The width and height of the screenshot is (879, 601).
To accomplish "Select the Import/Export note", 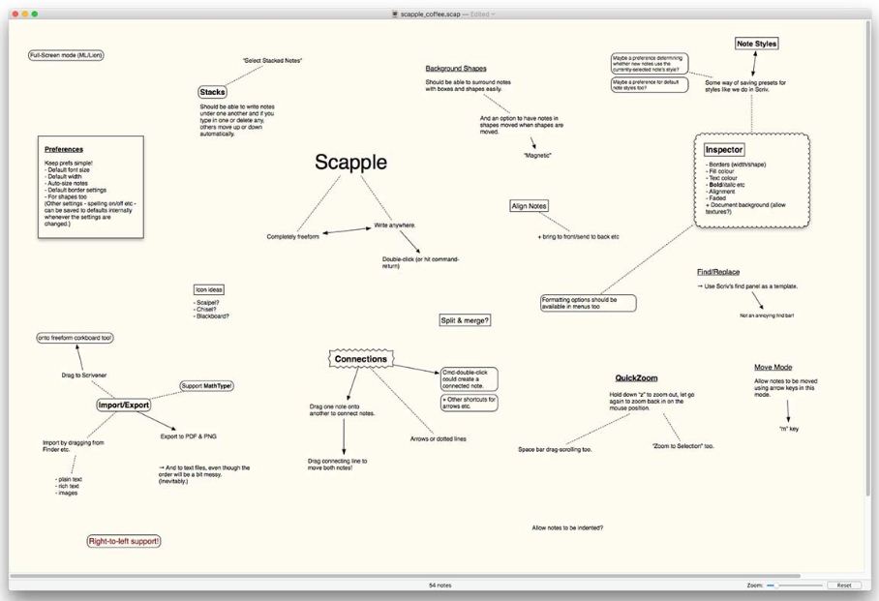I will pyautogui.click(x=123, y=405).
